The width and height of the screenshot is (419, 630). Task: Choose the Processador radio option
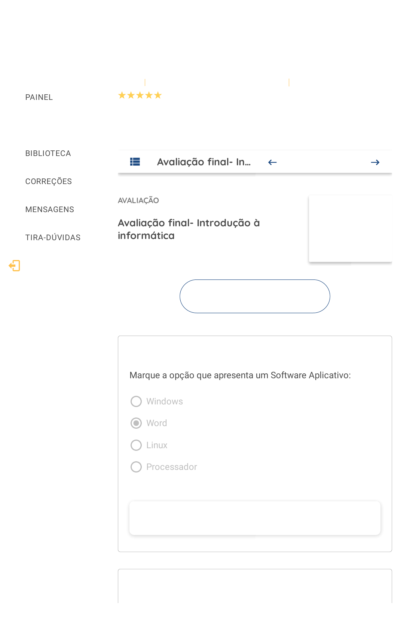point(136,467)
